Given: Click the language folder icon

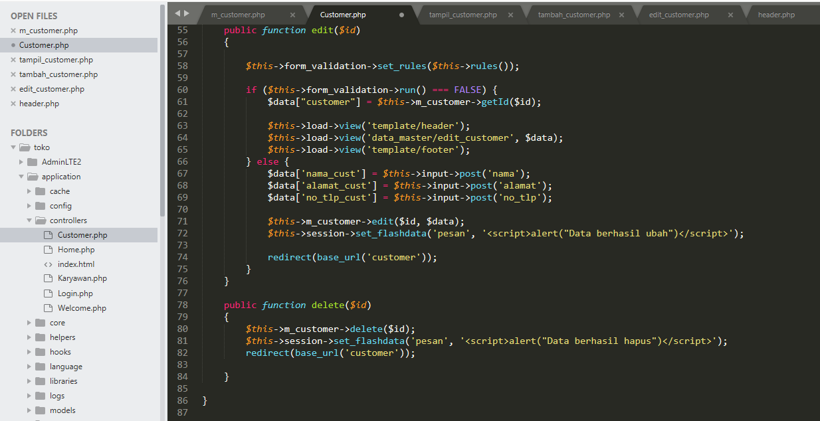Looking at the screenshot, I should [41, 367].
